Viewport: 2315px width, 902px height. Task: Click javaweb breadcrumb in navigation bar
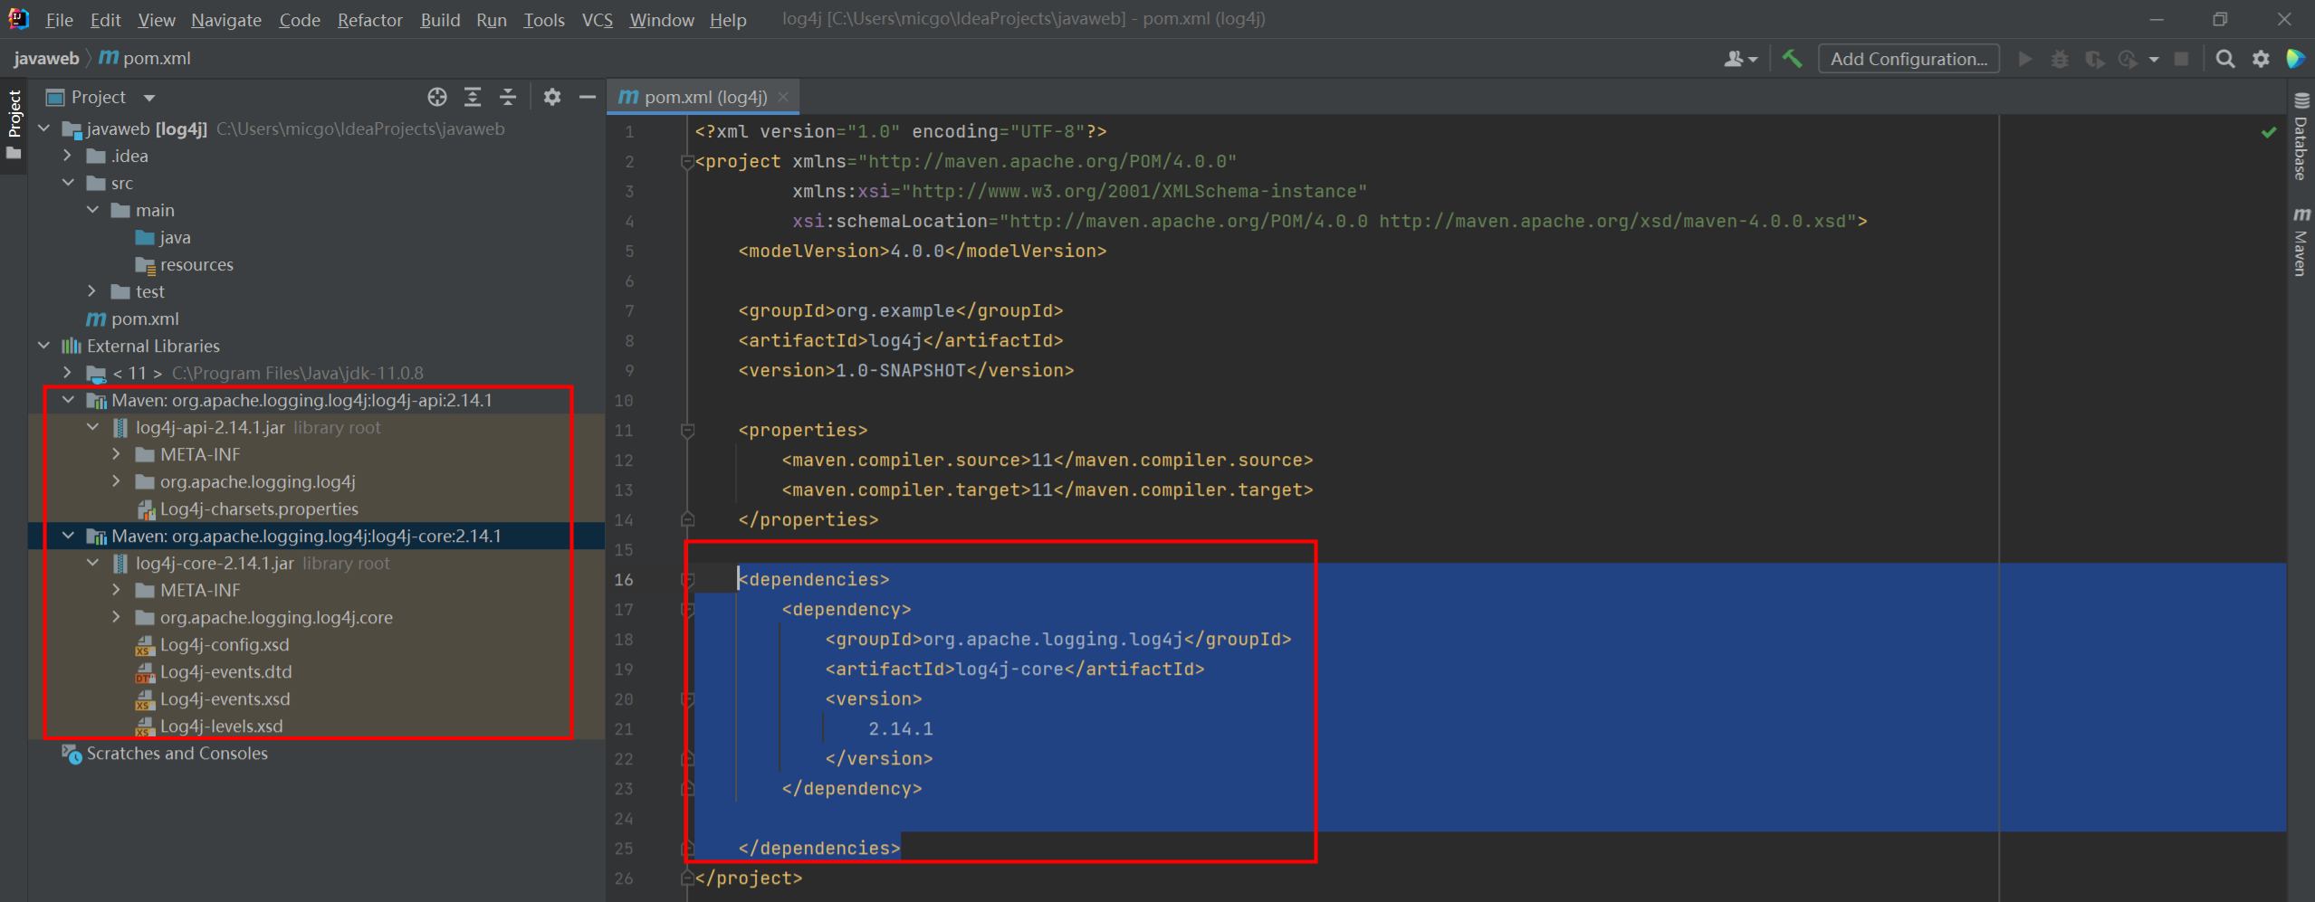pos(46,58)
